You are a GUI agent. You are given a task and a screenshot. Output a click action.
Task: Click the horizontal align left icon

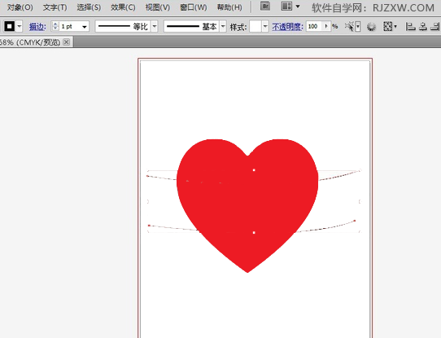click(x=410, y=26)
